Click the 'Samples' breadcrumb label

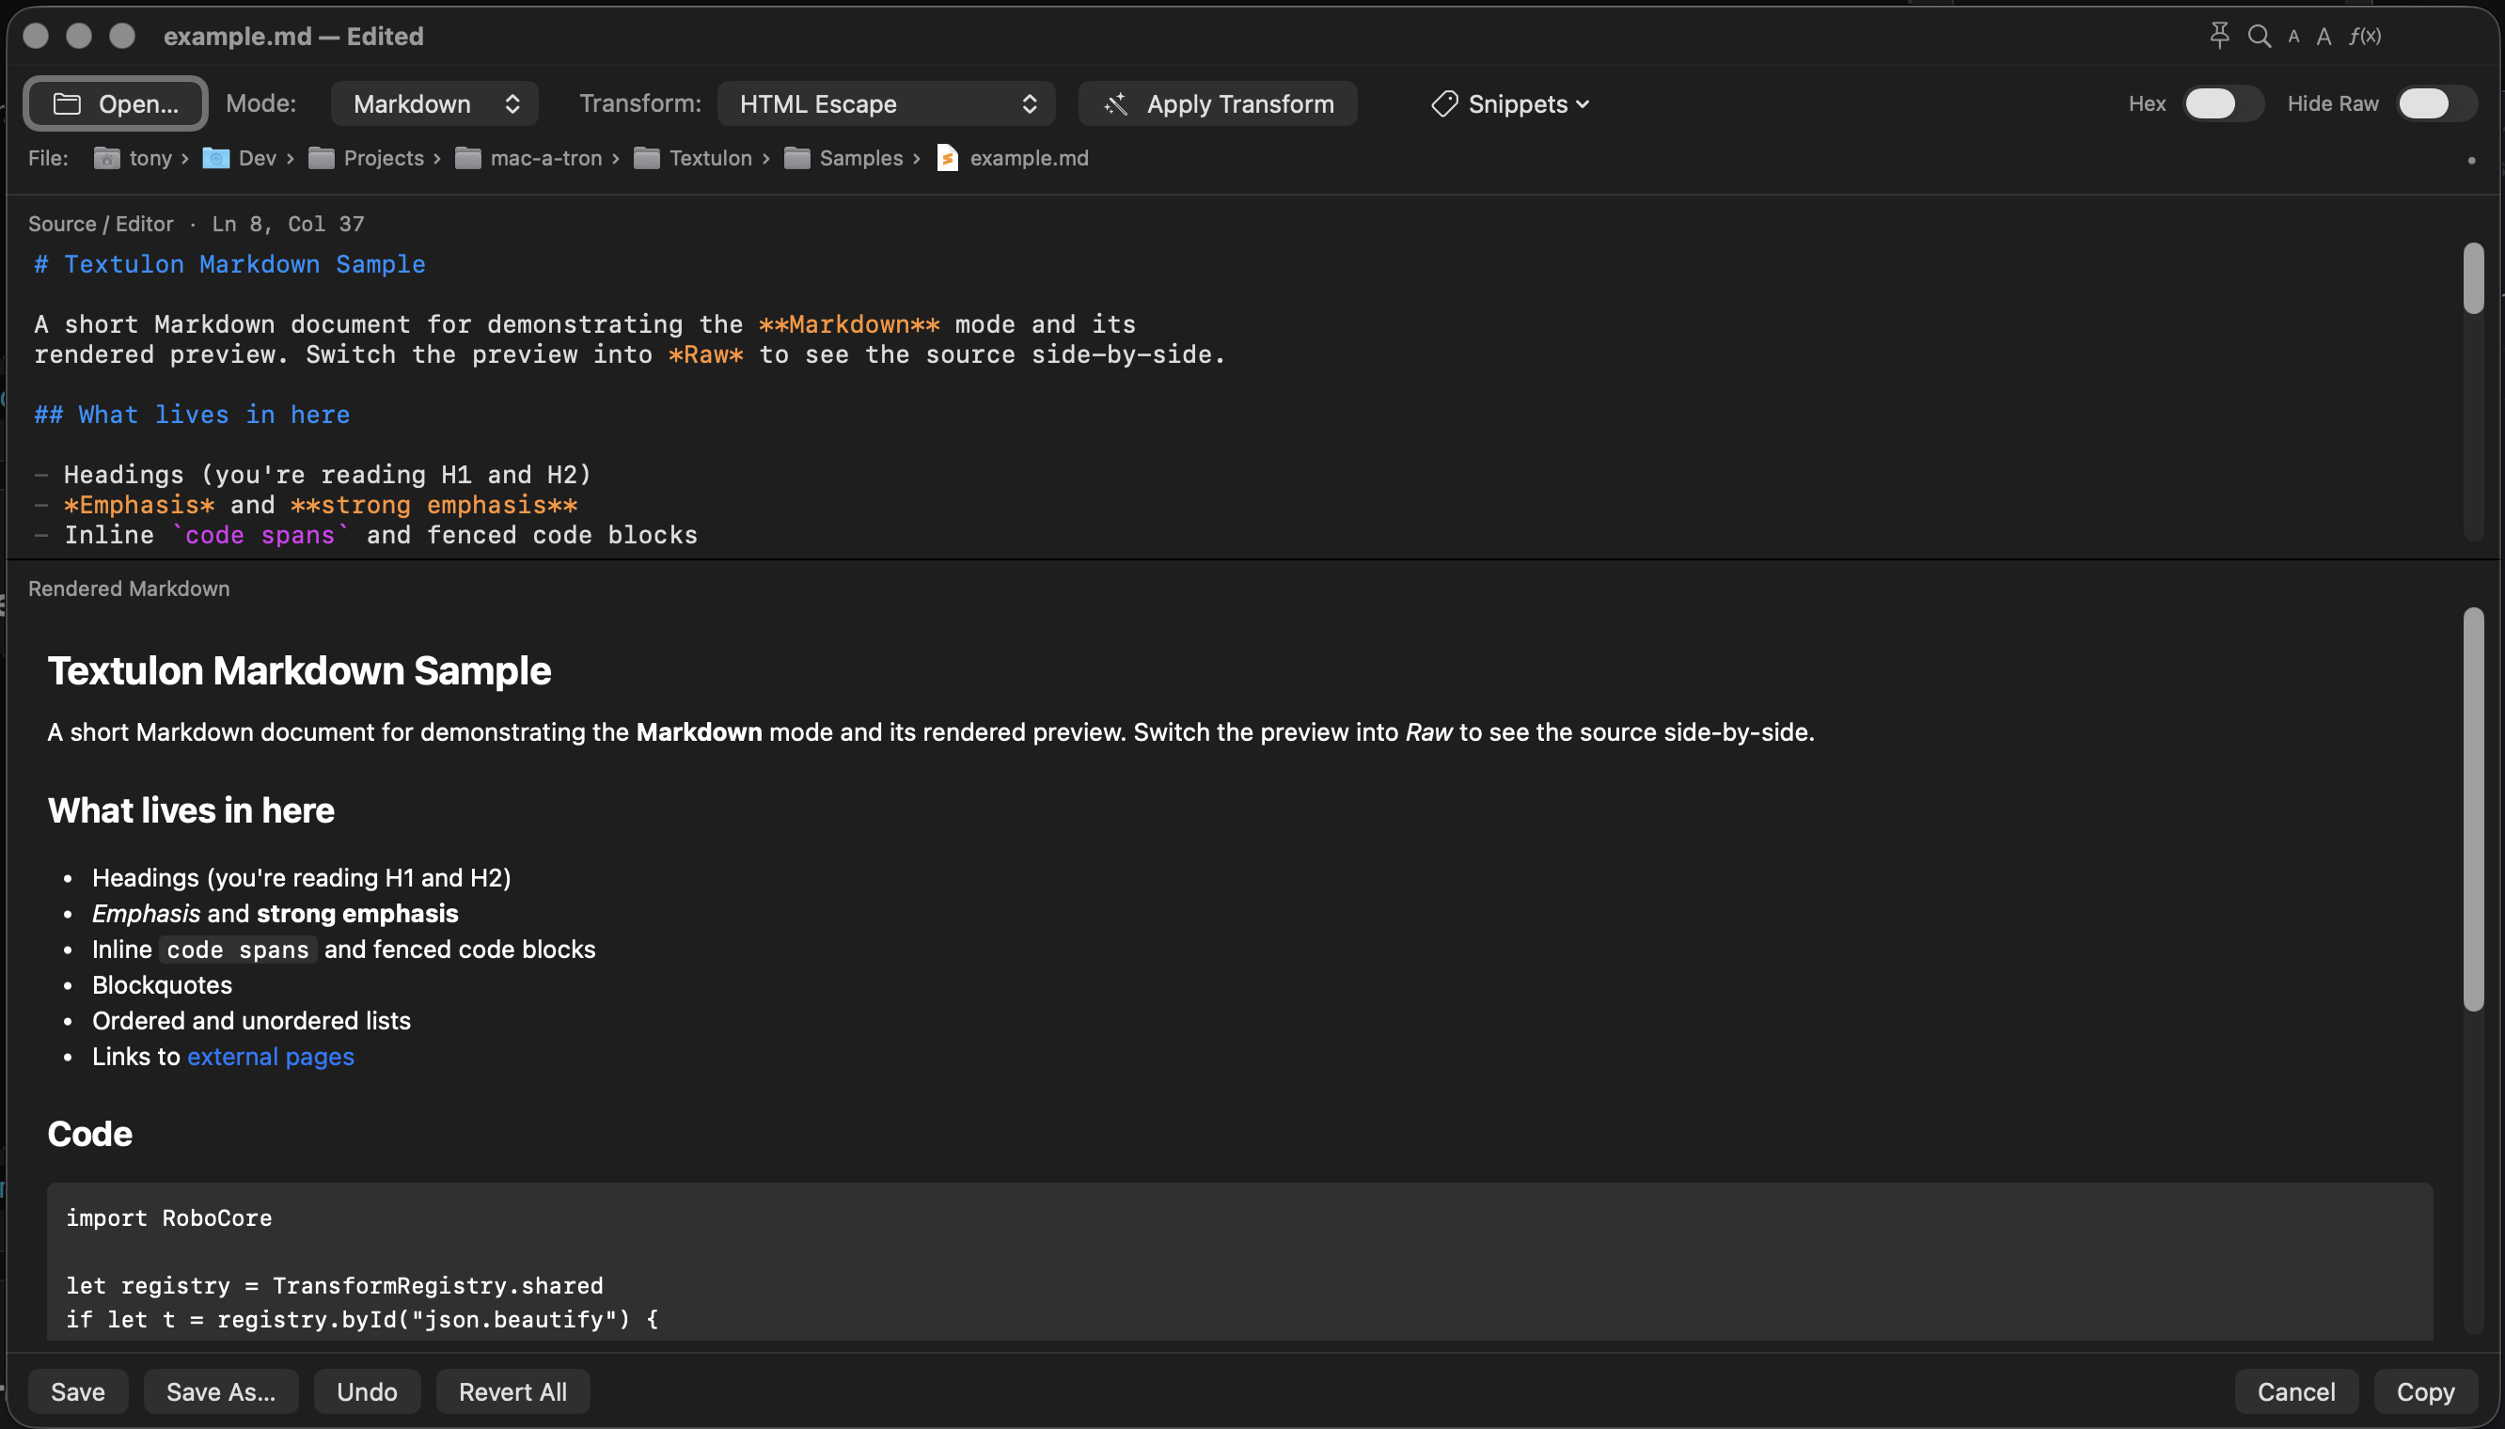pyautogui.click(x=860, y=158)
